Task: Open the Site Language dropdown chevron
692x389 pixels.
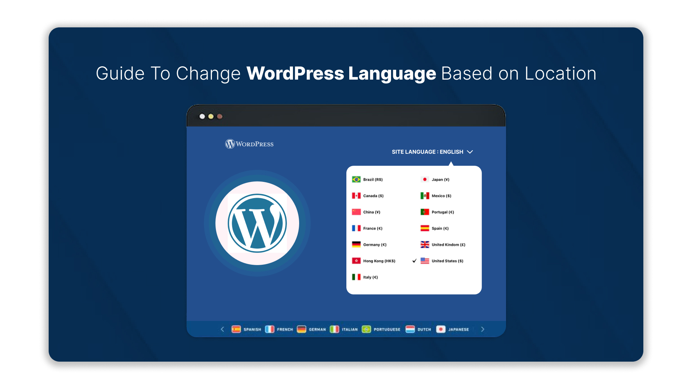Action: (x=470, y=152)
